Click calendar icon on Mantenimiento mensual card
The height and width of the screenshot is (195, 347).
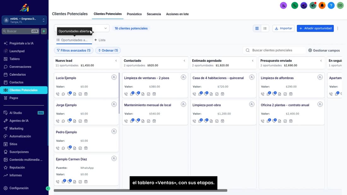click(x=154, y=121)
